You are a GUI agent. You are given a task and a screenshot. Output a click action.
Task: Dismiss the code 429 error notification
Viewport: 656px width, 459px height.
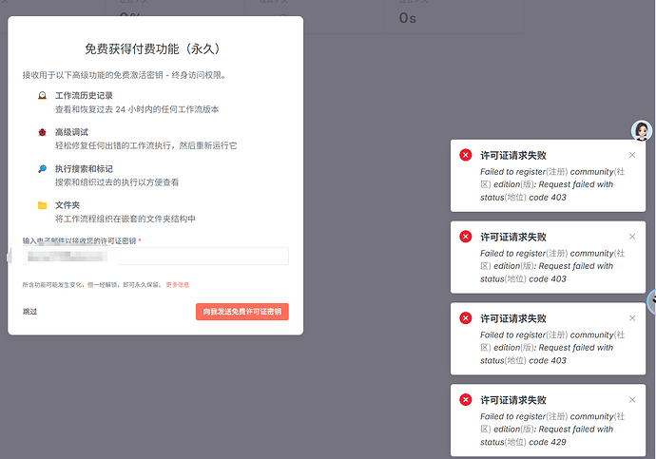(632, 399)
